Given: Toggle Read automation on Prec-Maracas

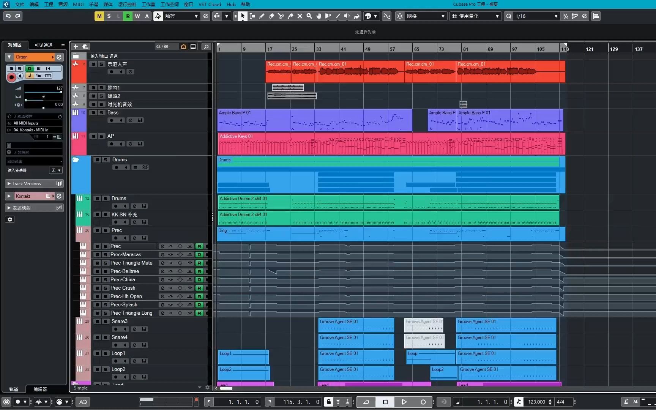Looking at the screenshot, I should click(199, 255).
